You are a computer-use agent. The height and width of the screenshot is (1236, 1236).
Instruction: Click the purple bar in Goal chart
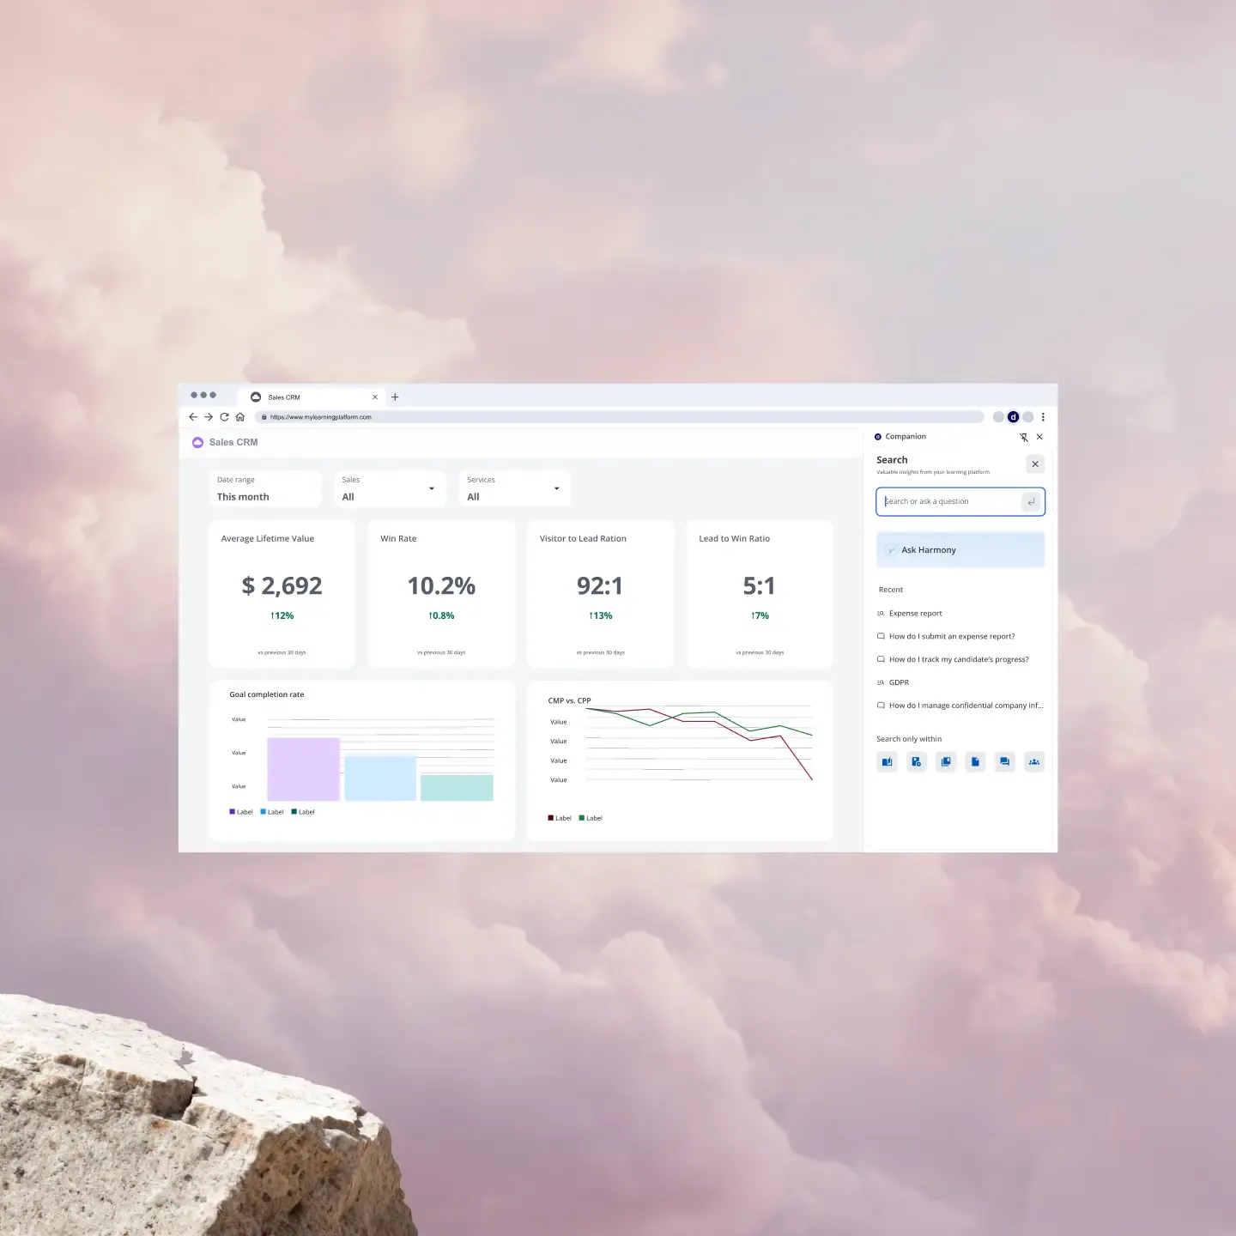(x=303, y=769)
